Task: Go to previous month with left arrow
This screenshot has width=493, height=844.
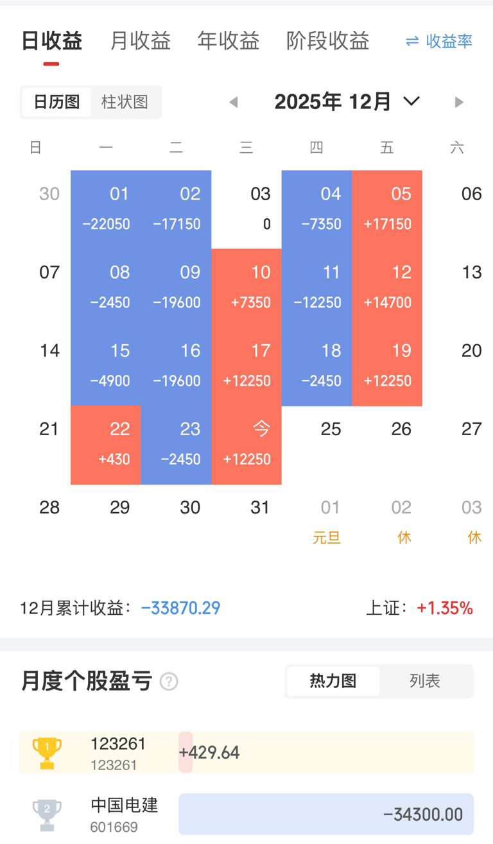Action: pyautogui.click(x=234, y=102)
